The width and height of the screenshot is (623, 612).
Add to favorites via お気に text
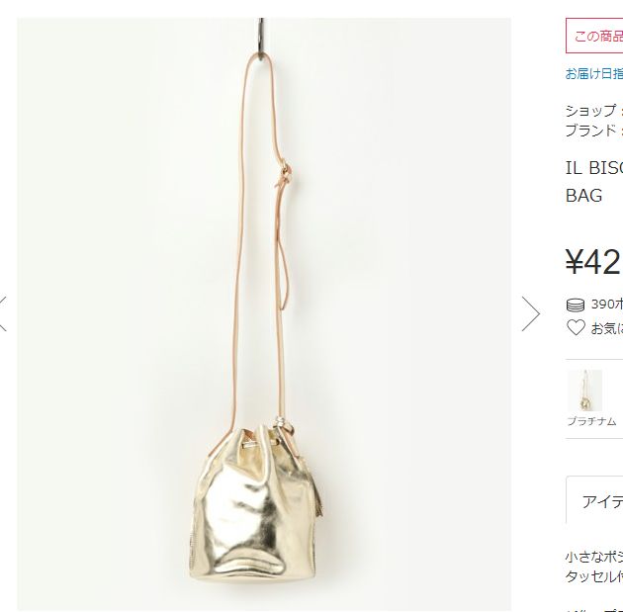(607, 328)
